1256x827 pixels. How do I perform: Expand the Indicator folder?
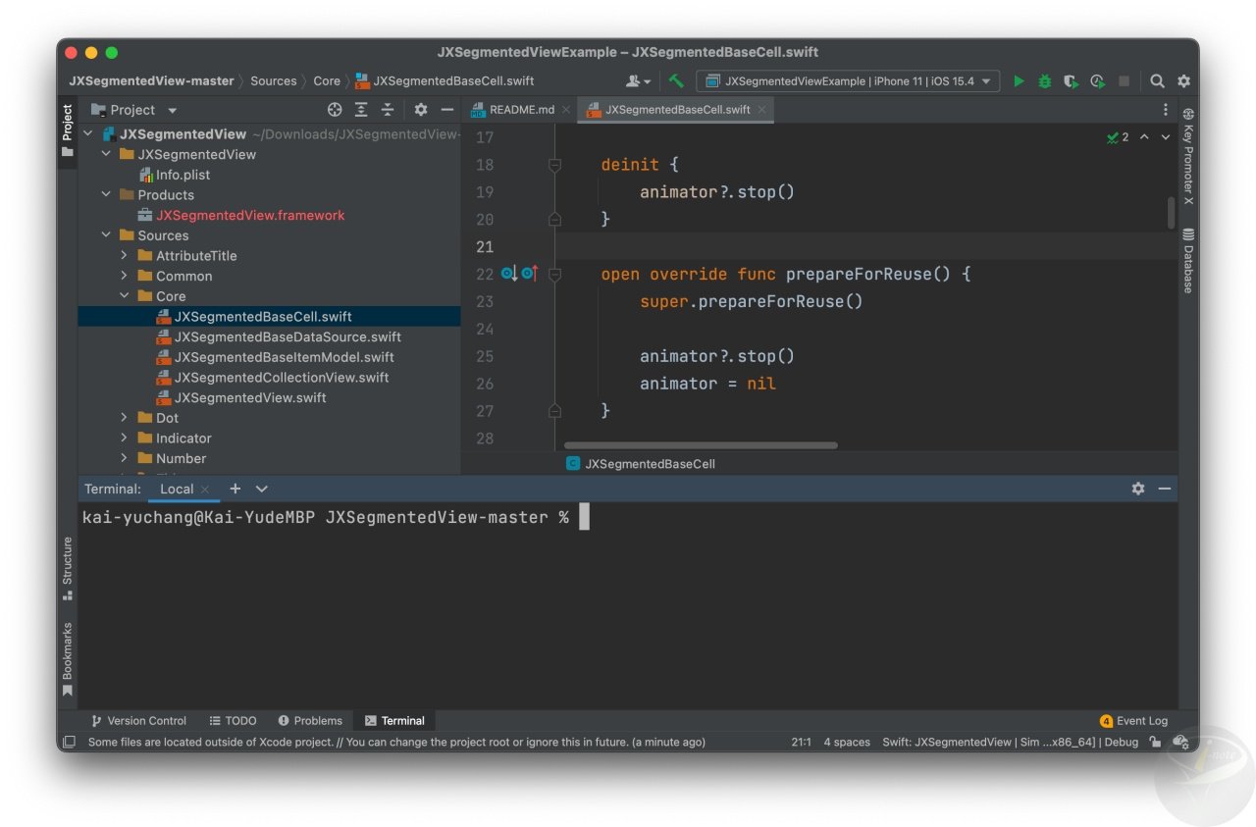124,438
